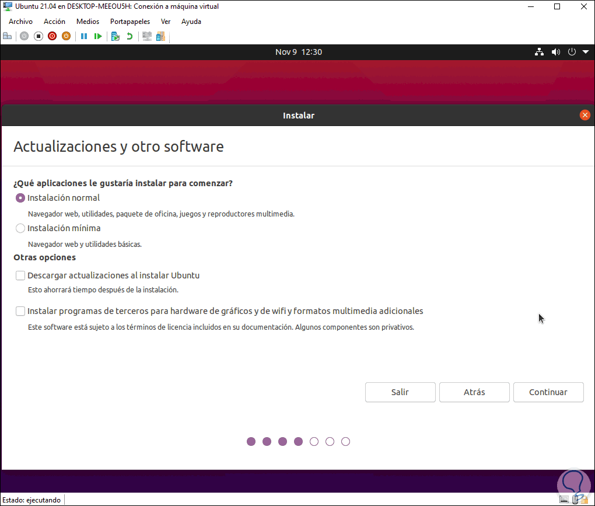Open the Nov 9 12:30 clock
Viewport: 595px width, 506px height.
click(299, 52)
